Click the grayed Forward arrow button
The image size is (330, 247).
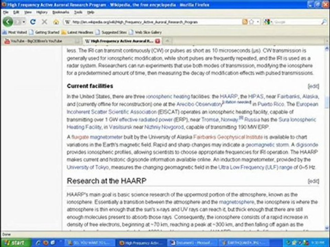(x=18, y=22)
